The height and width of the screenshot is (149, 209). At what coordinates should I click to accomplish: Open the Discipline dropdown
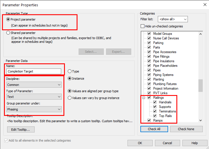coord(34,85)
